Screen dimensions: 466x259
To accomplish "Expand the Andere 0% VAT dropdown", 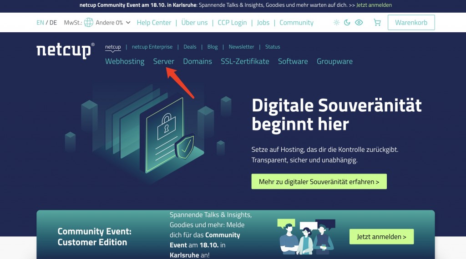I will click(x=113, y=23).
